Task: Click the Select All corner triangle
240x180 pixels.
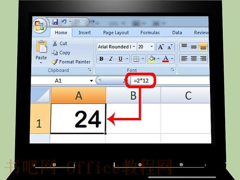Action: (x=41, y=95)
